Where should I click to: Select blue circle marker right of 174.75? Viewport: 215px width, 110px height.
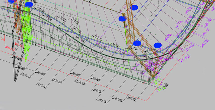point(157,45)
